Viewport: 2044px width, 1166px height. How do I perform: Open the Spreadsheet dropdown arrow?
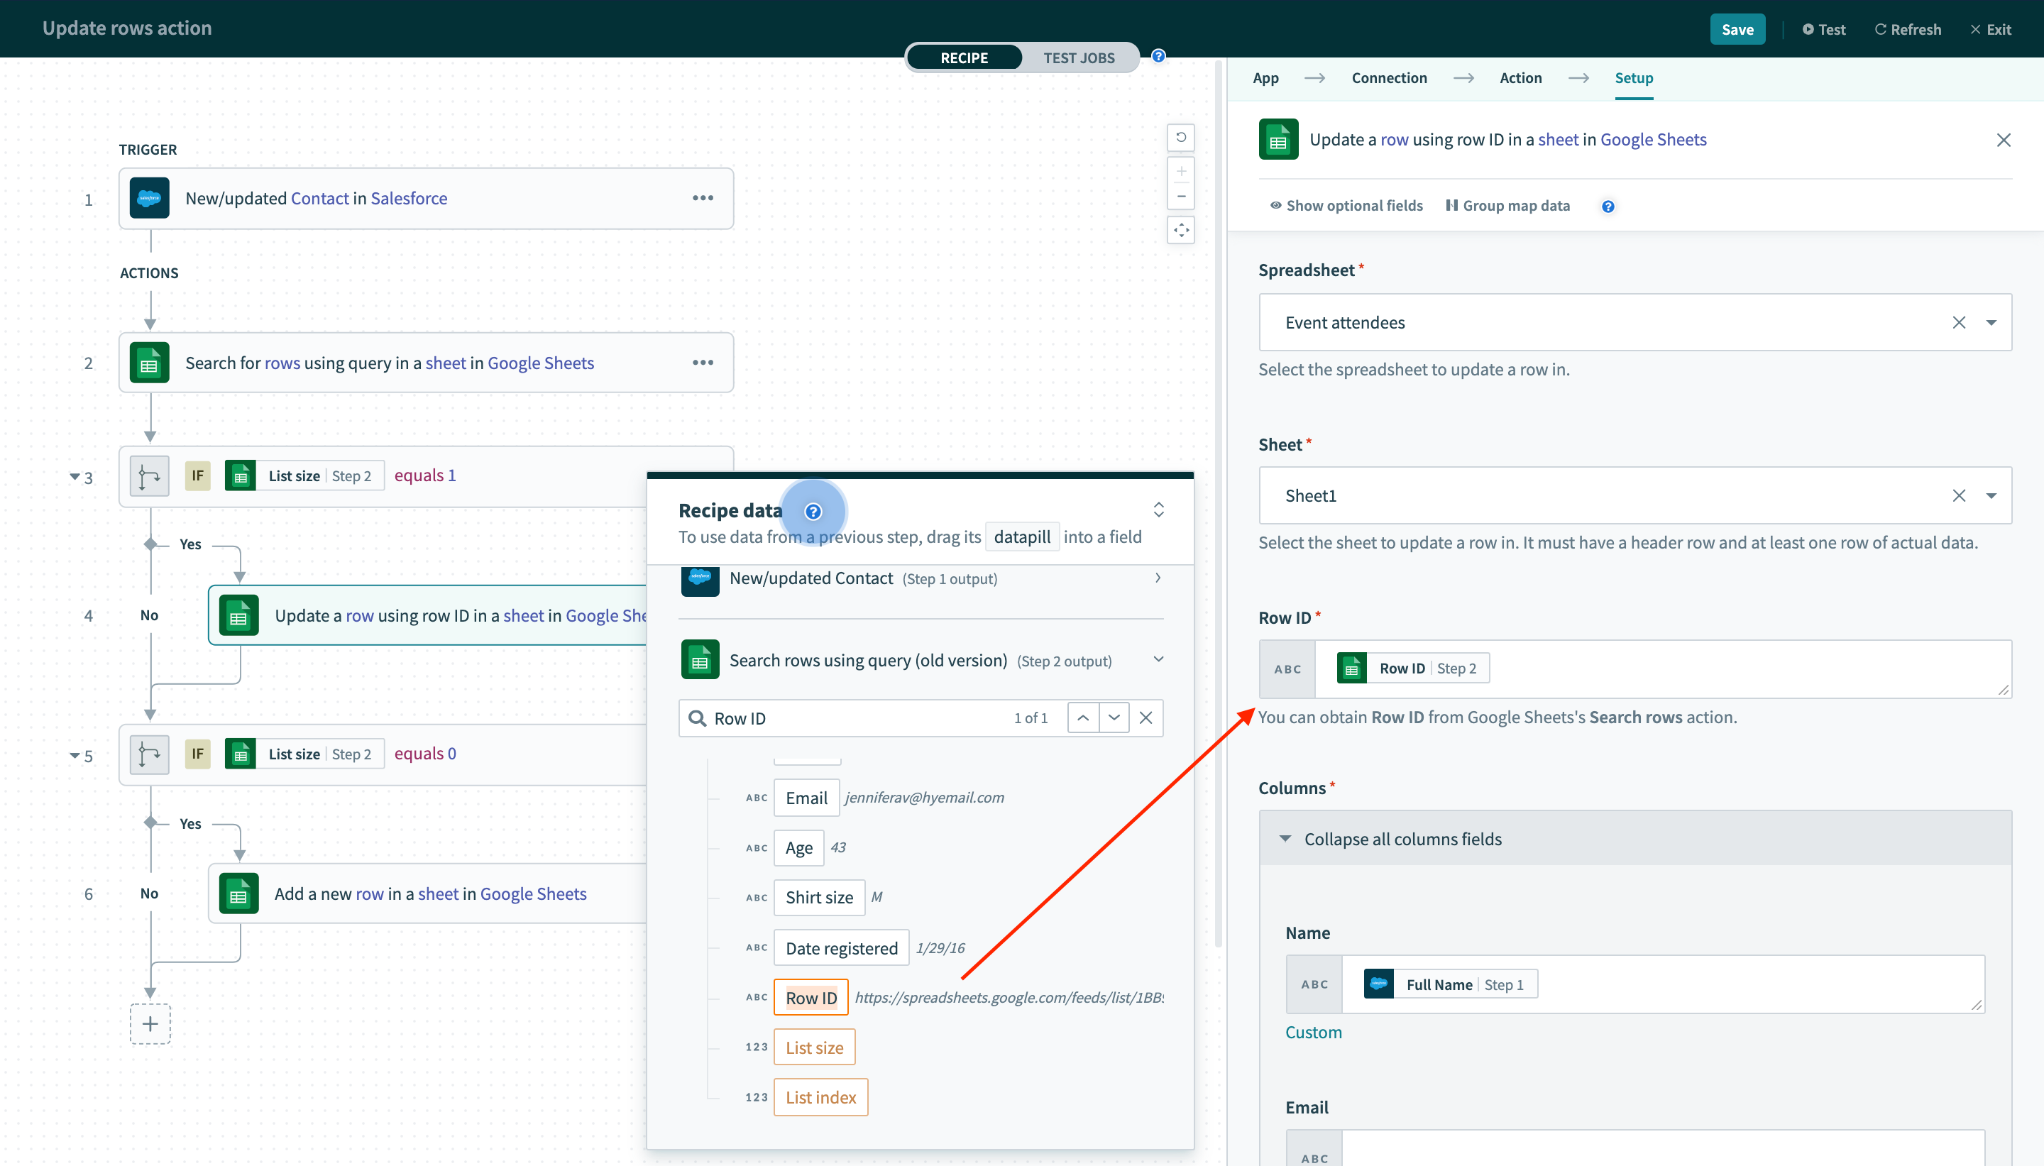(x=1991, y=323)
